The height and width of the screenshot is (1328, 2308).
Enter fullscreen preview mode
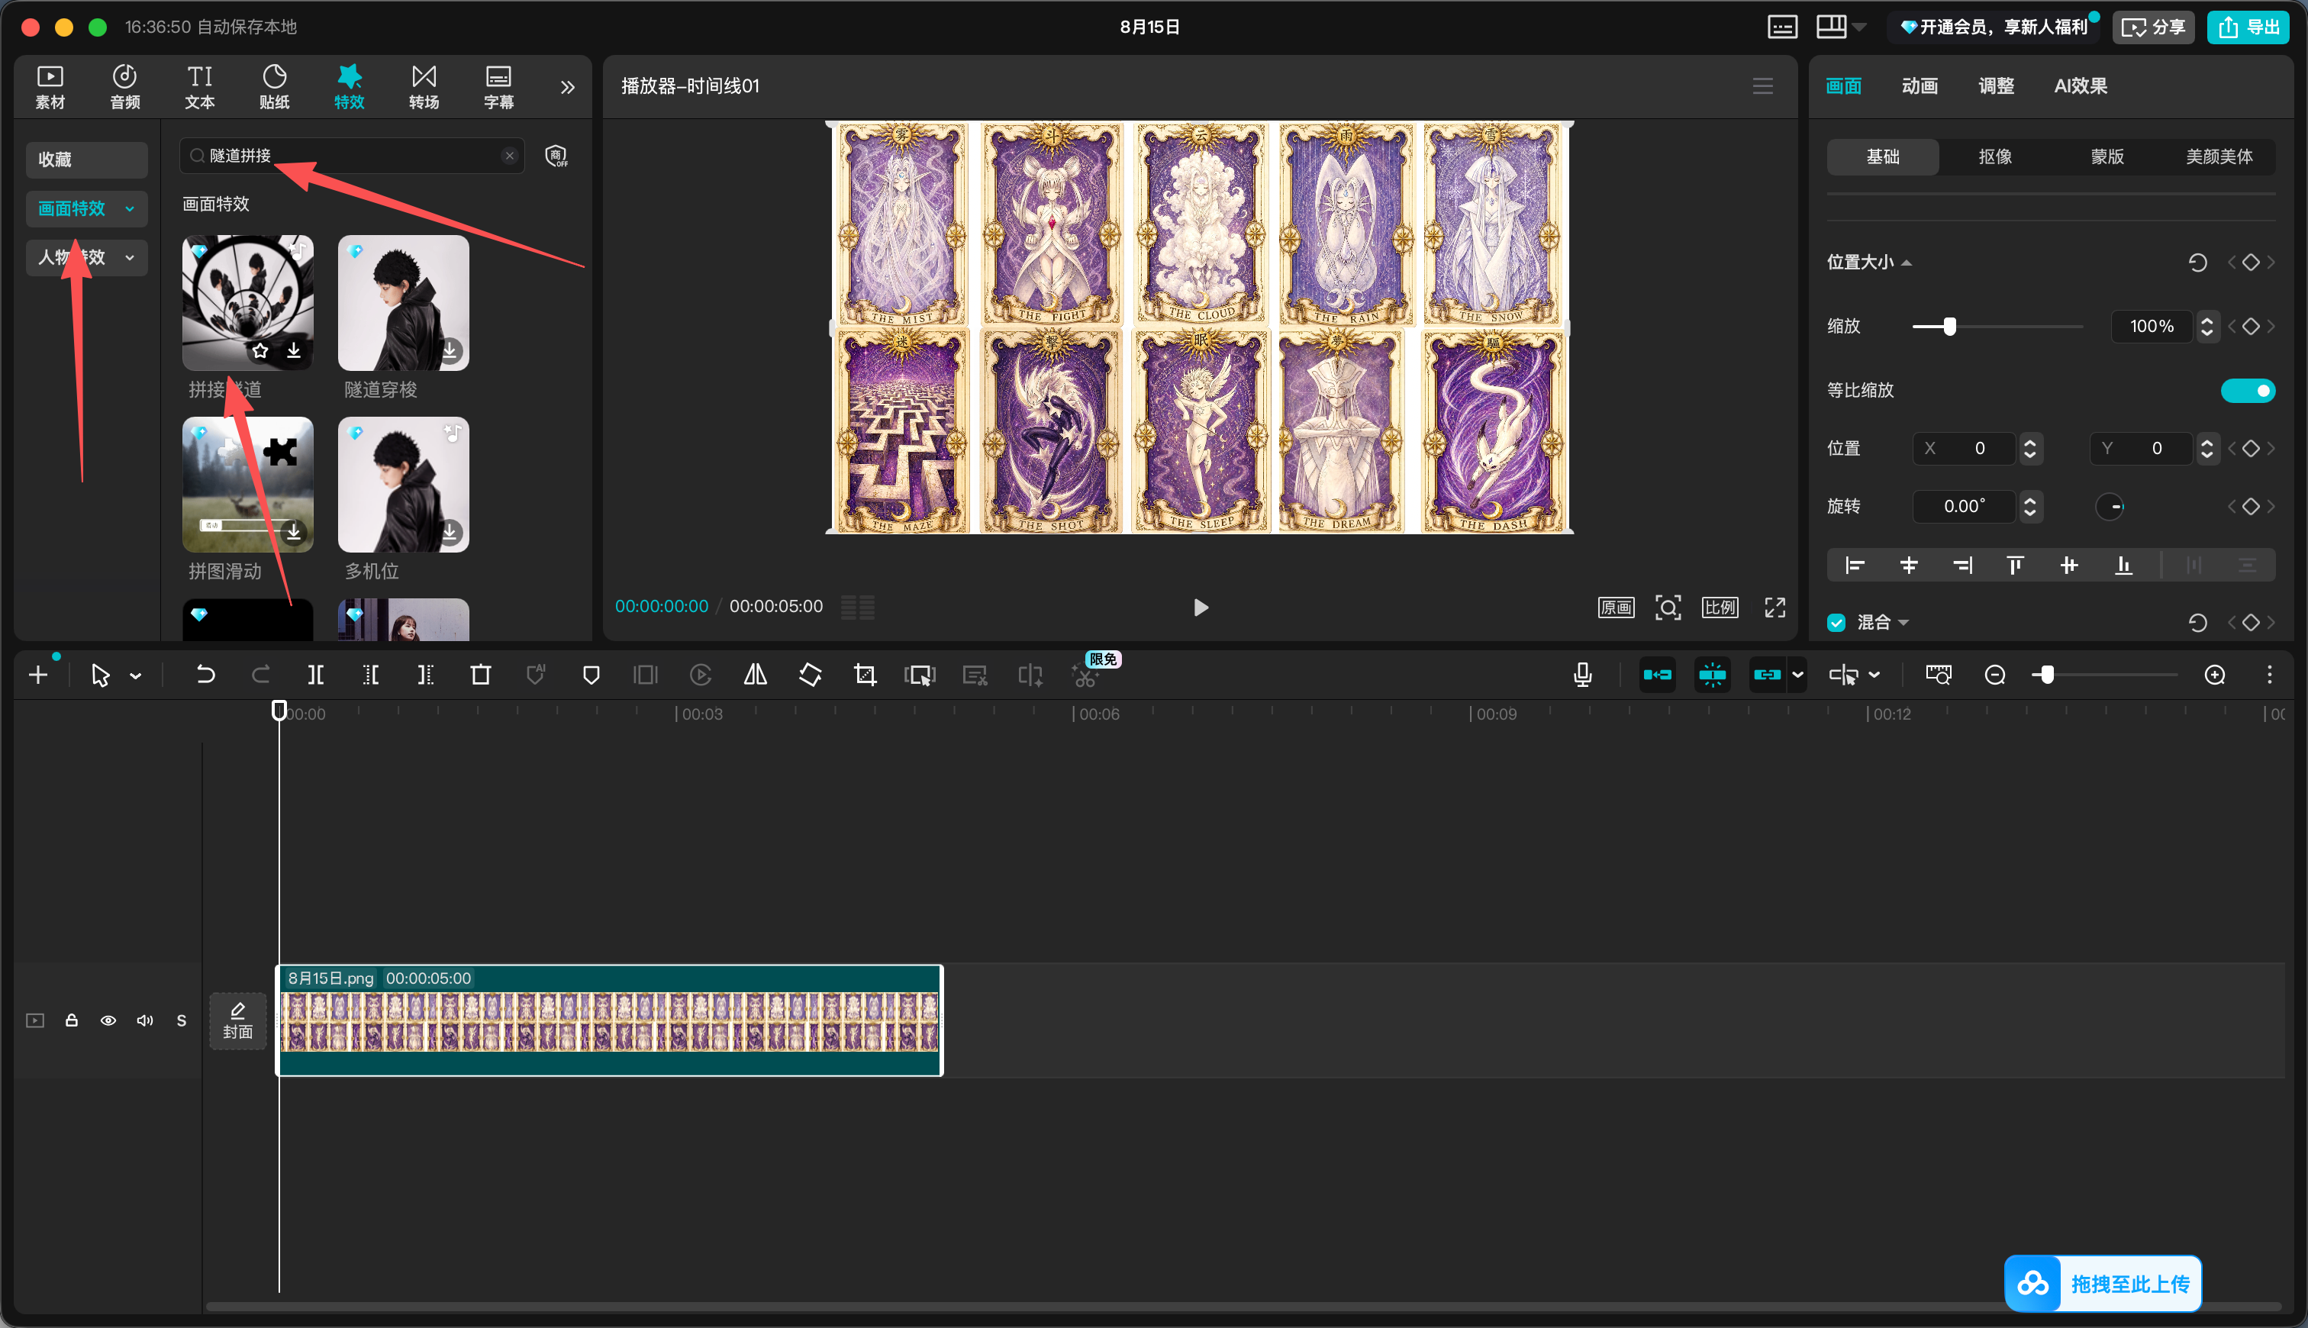click(x=1775, y=608)
